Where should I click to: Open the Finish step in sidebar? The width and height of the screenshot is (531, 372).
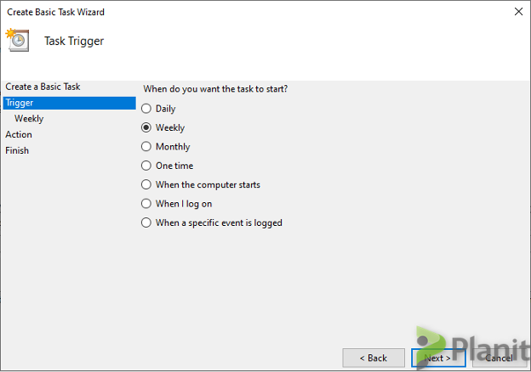[17, 150]
